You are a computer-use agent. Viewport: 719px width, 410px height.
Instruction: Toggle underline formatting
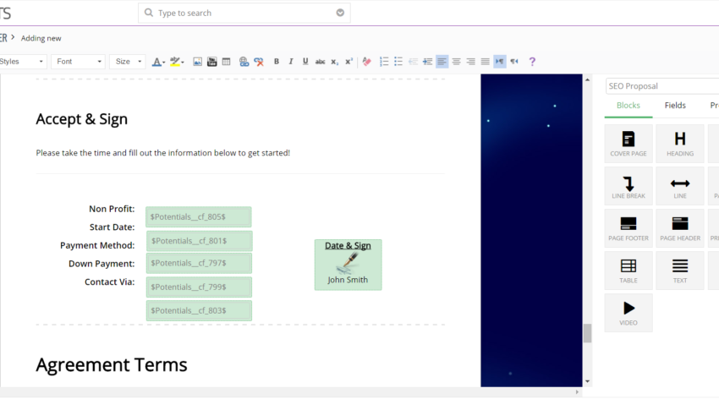pos(305,62)
